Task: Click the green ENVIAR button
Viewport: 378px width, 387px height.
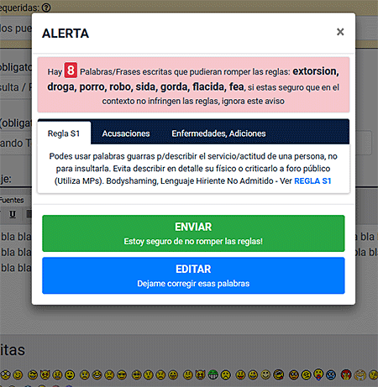Action: pos(193,233)
